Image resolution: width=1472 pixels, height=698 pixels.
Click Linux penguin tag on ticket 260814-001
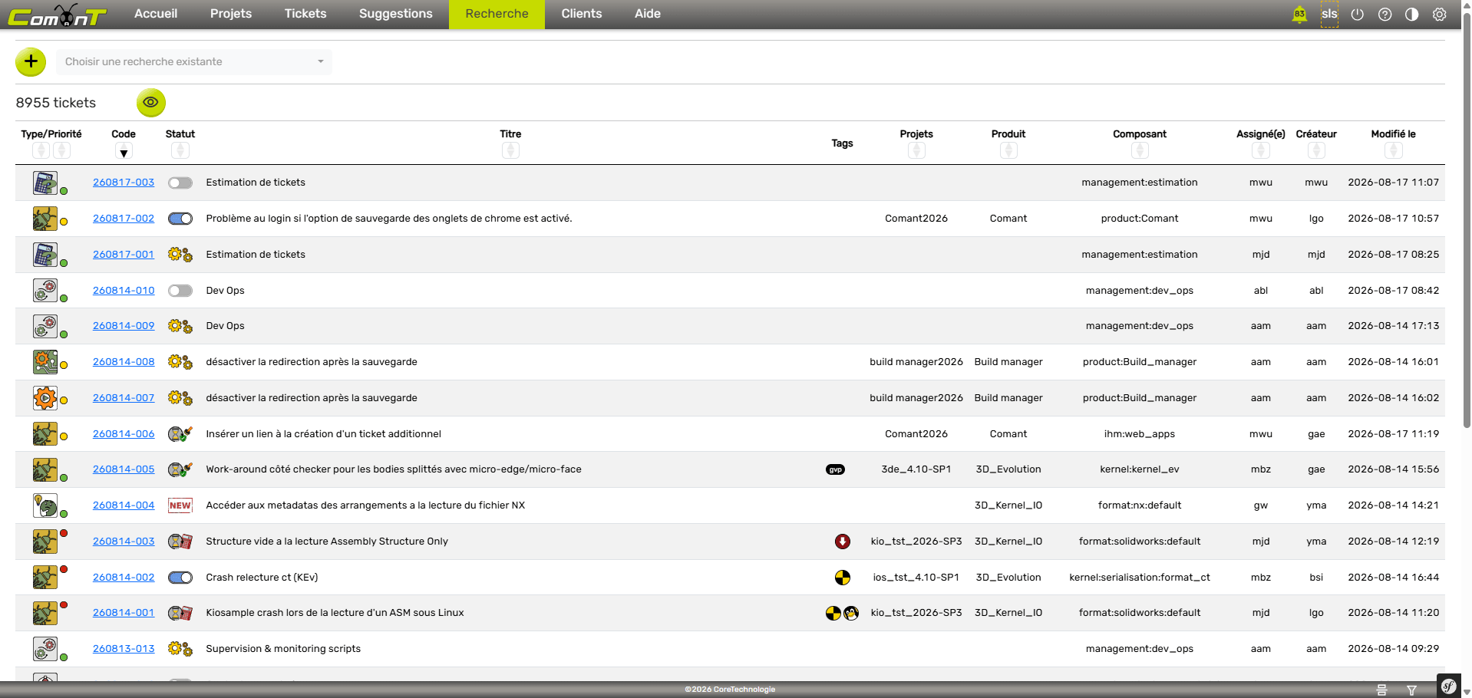point(851,613)
